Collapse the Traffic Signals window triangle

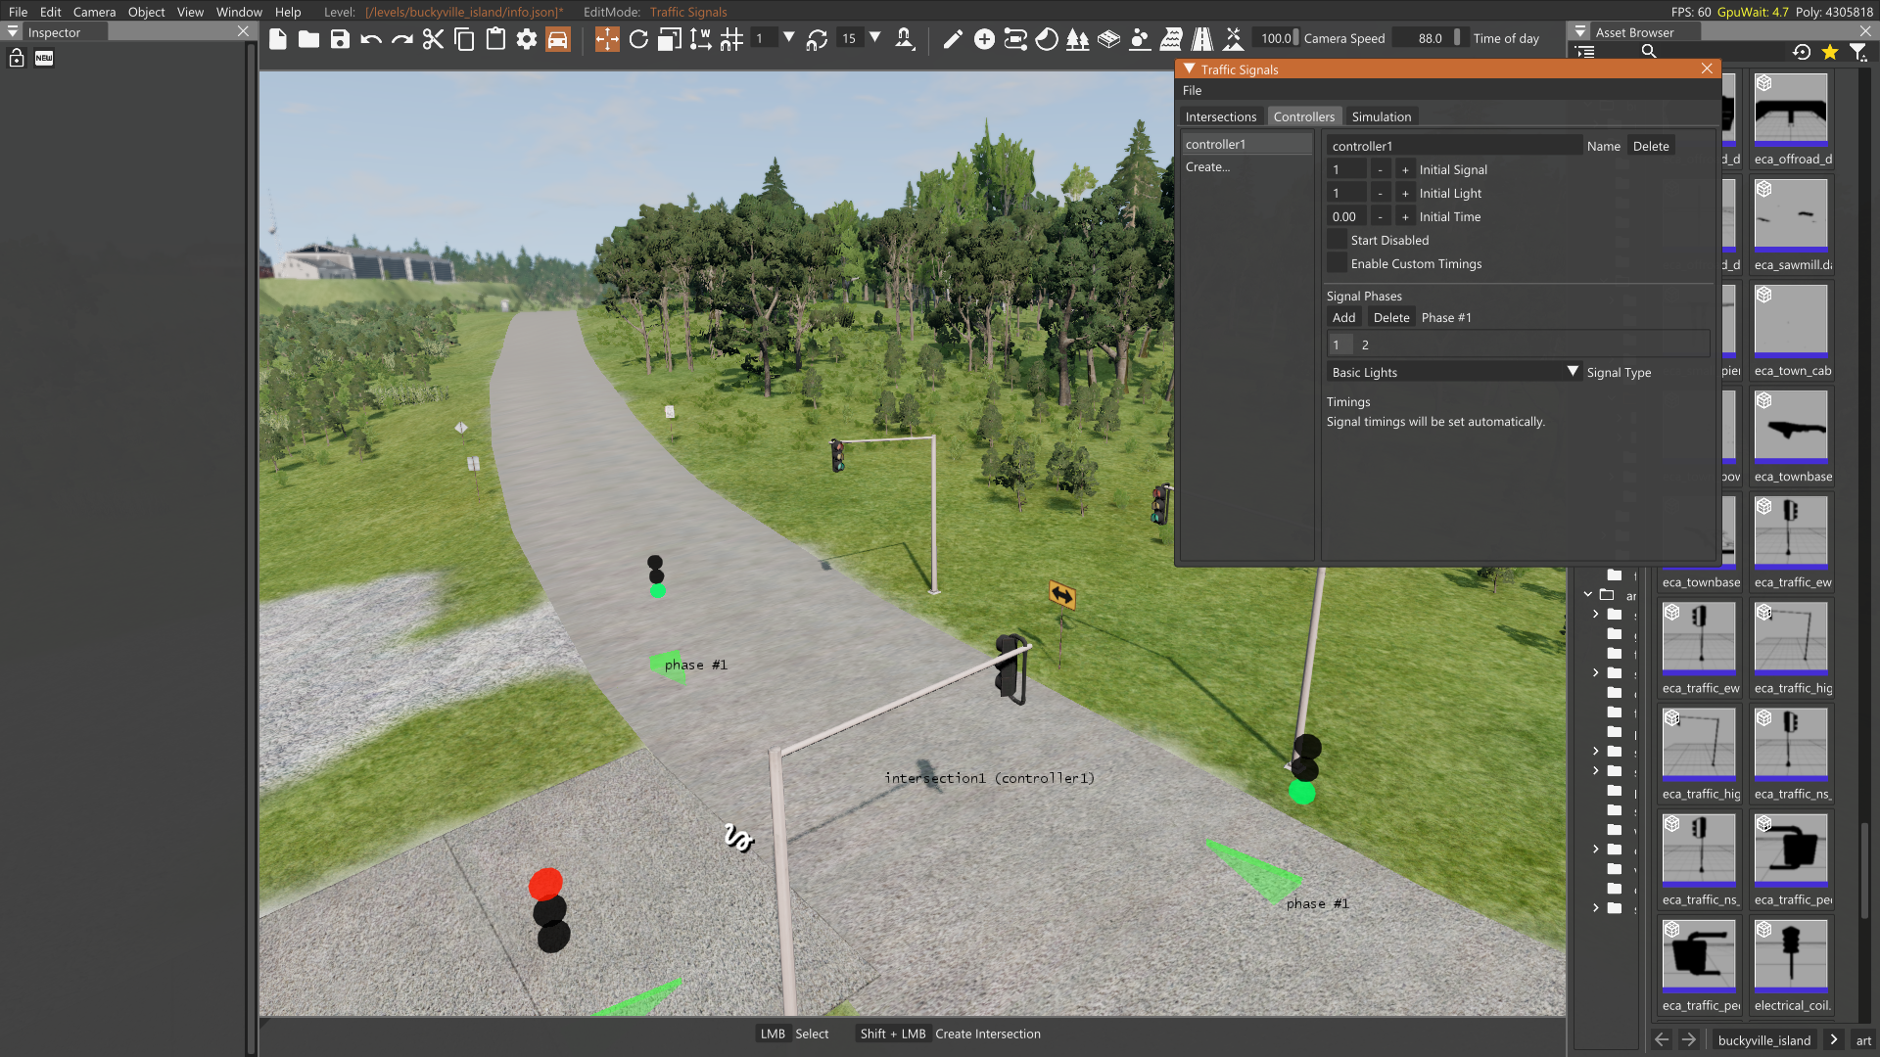(1190, 69)
